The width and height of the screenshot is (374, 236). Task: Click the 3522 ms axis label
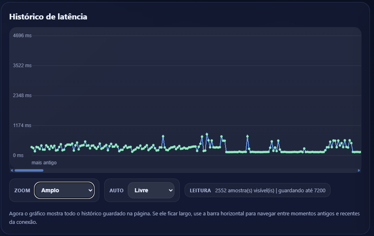[22, 66]
